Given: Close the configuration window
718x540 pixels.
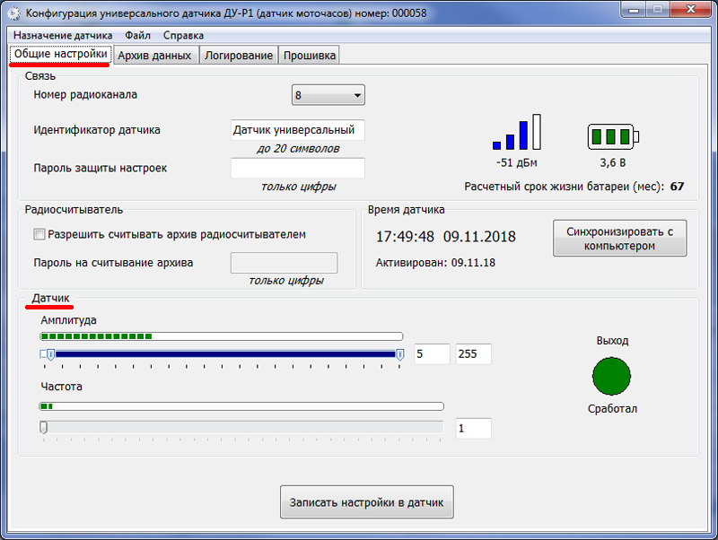Looking at the screenshot, I should (691, 10).
